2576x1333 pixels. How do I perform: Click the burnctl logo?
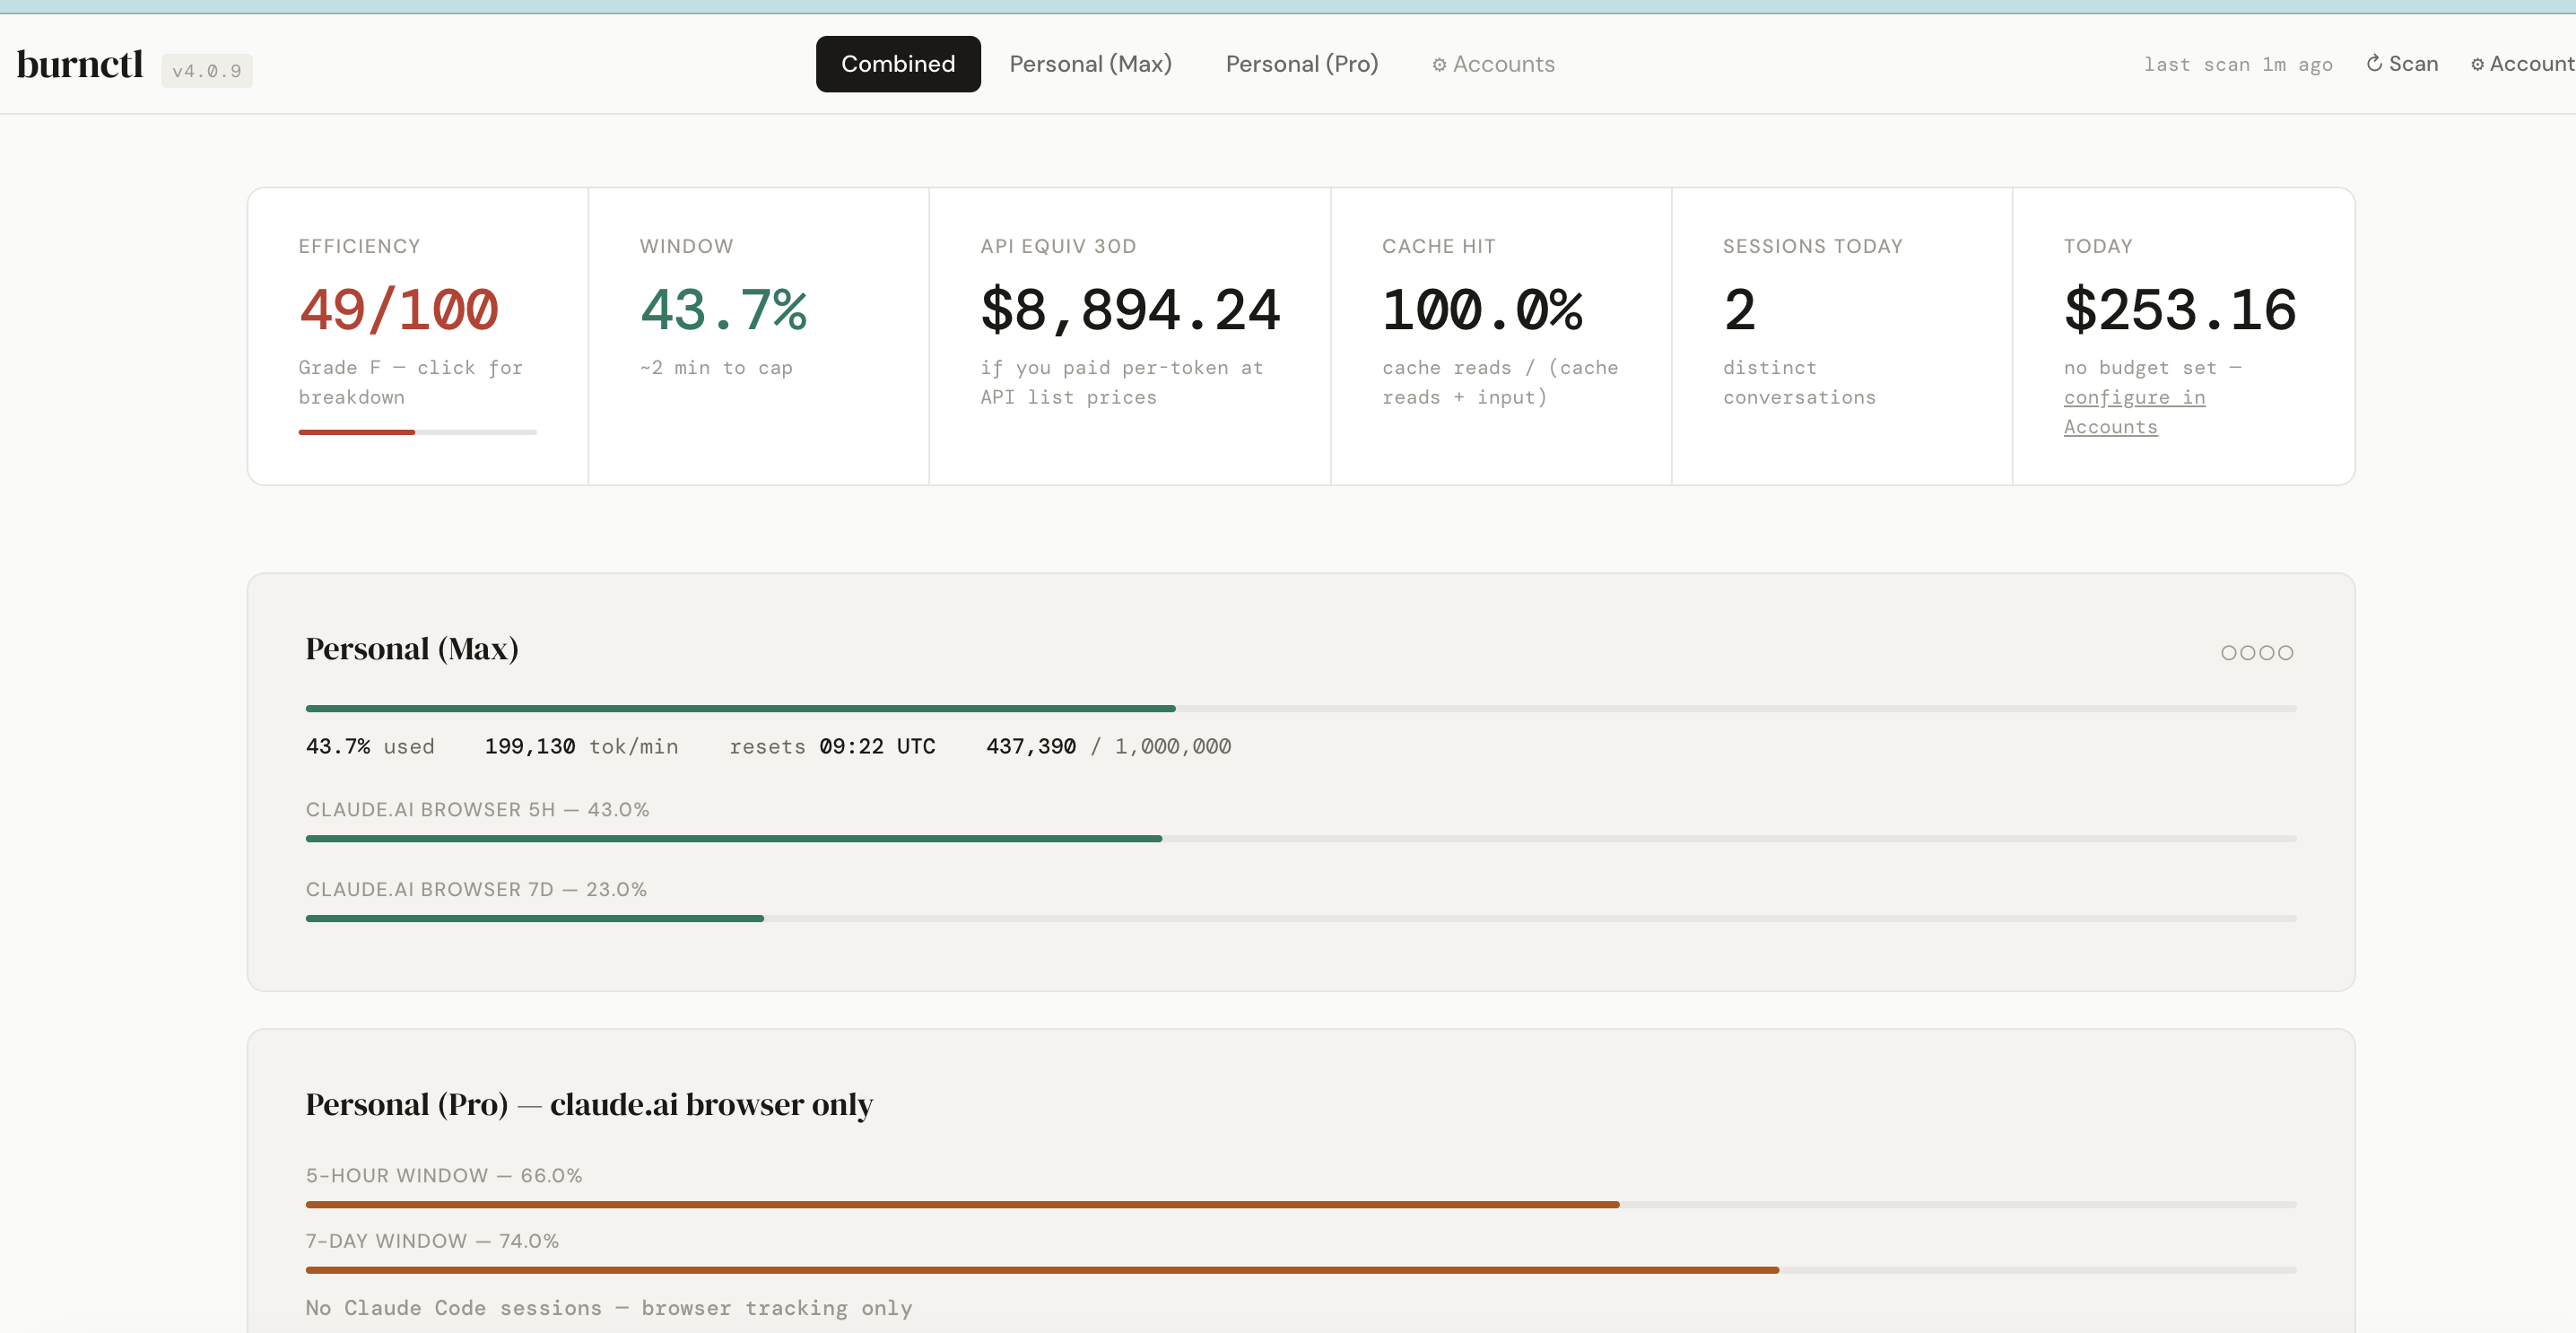click(x=80, y=64)
